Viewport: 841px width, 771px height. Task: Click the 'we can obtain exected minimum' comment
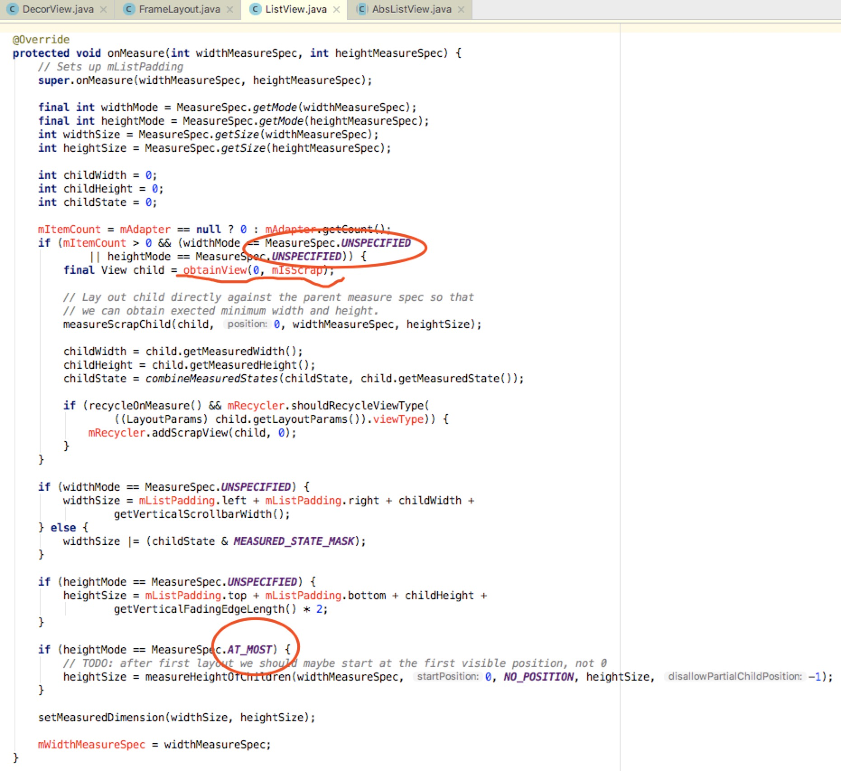tap(221, 311)
